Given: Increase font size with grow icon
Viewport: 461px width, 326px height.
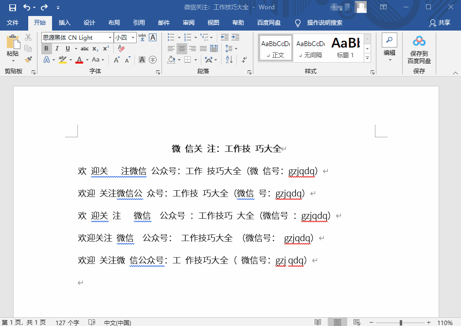Looking at the screenshot, I should 117,60.
